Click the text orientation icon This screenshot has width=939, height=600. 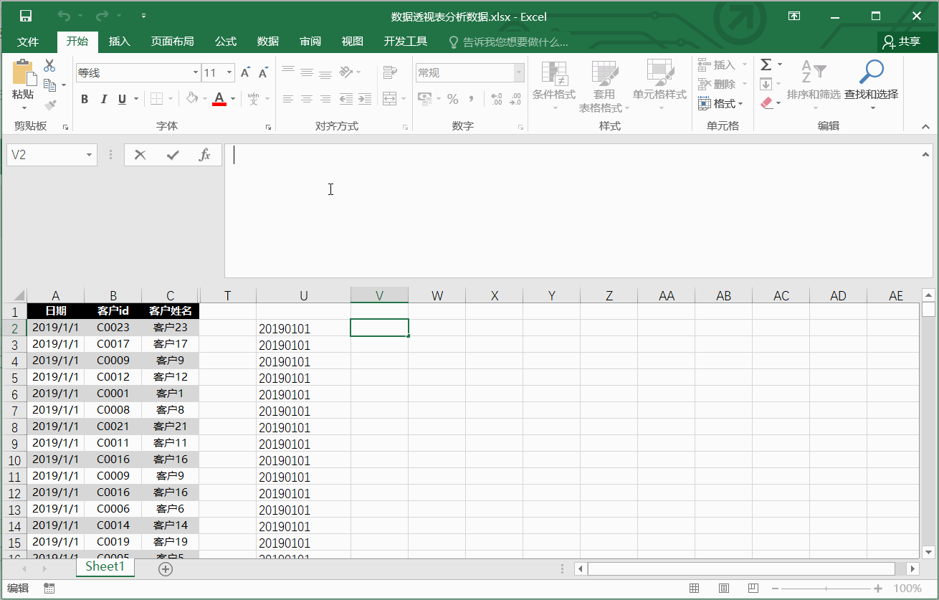pyautogui.click(x=346, y=72)
